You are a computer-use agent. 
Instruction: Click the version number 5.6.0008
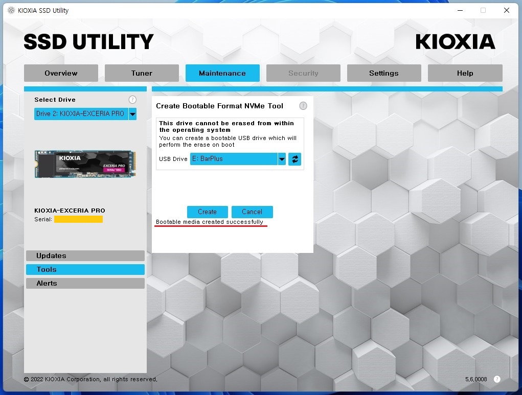pos(476,379)
